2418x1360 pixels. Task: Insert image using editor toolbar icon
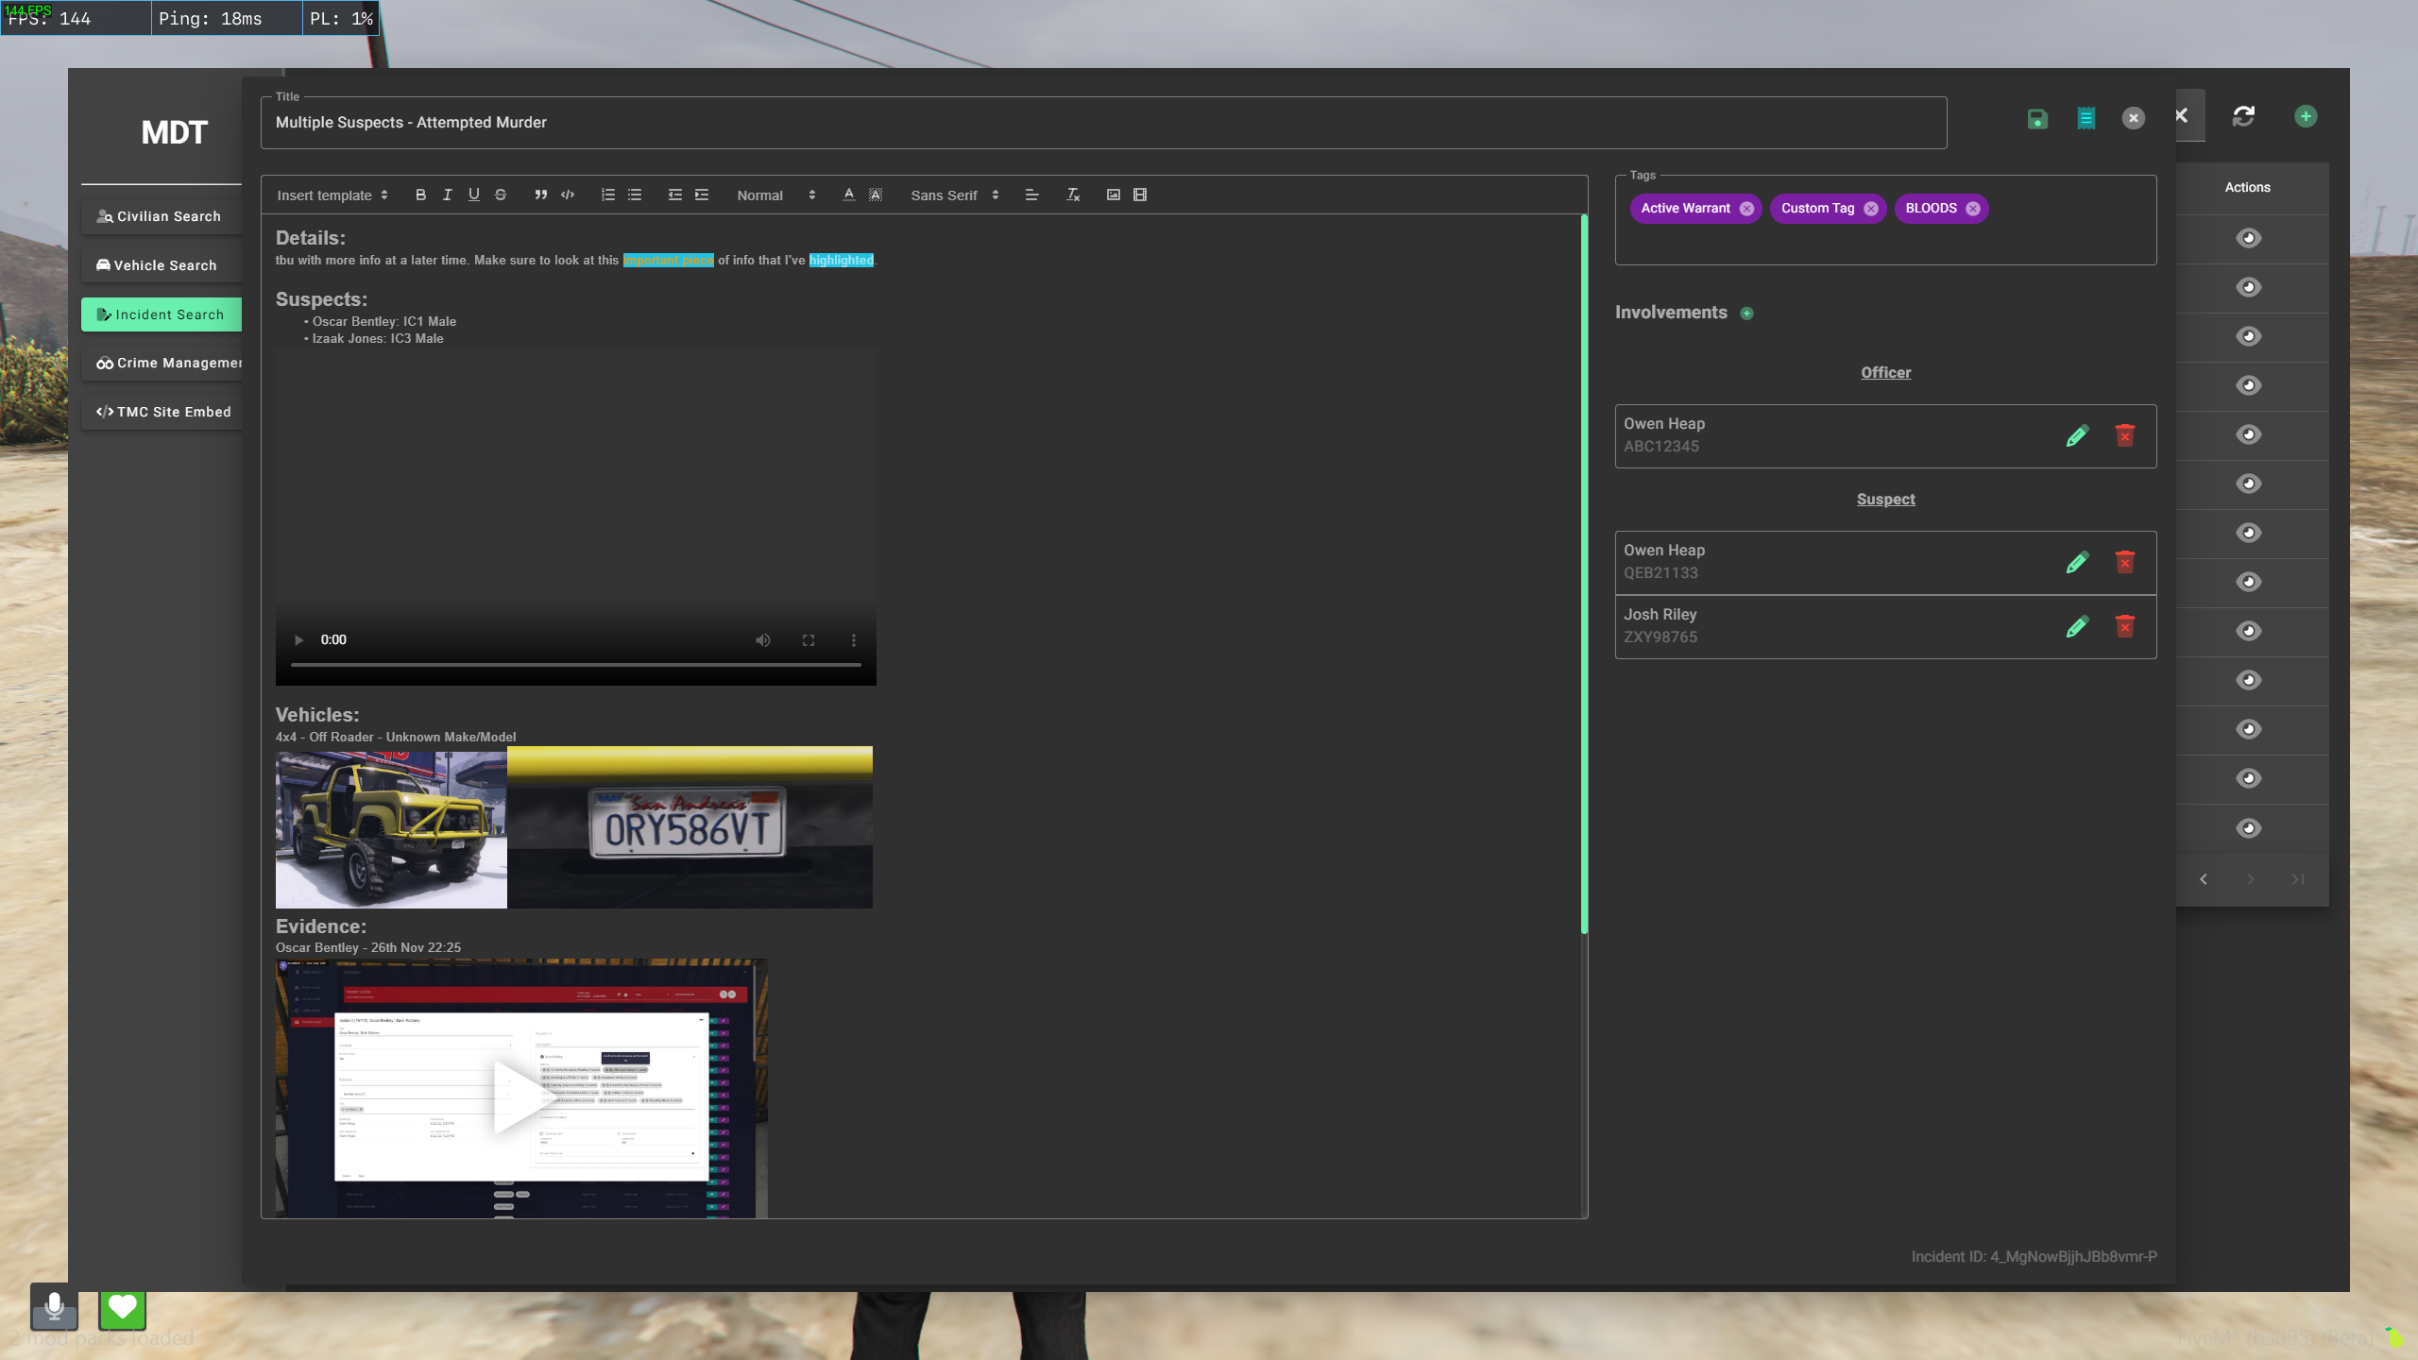coord(1114,195)
